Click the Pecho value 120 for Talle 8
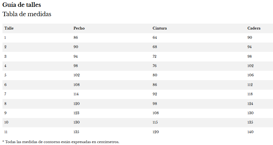 (77, 104)
